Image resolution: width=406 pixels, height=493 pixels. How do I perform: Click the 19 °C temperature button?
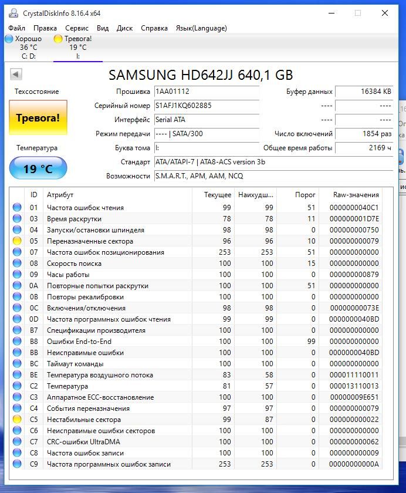click(38, 168)
